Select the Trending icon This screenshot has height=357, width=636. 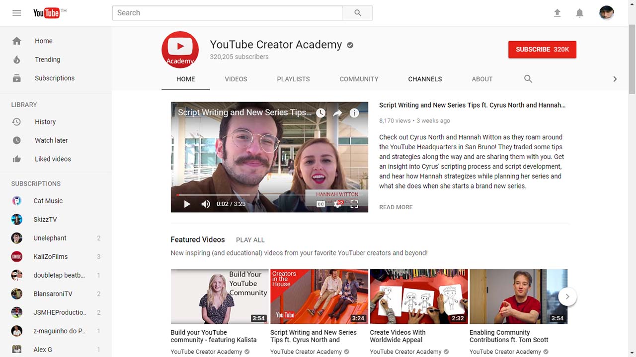click(16, 59)
